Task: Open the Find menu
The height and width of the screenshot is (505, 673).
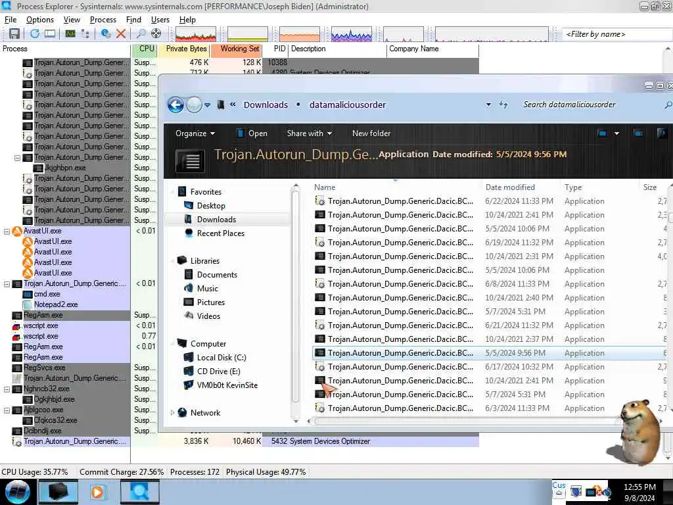Action: click(133, 20)
